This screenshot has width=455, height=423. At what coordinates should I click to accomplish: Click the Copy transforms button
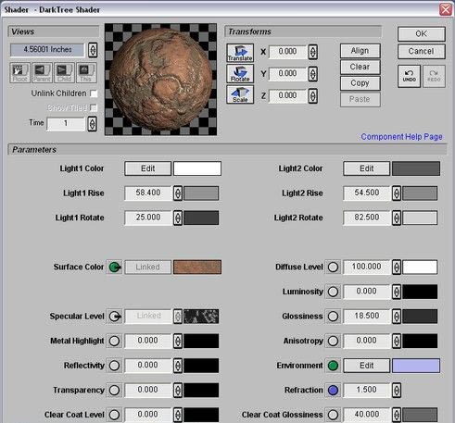[360, 83]
